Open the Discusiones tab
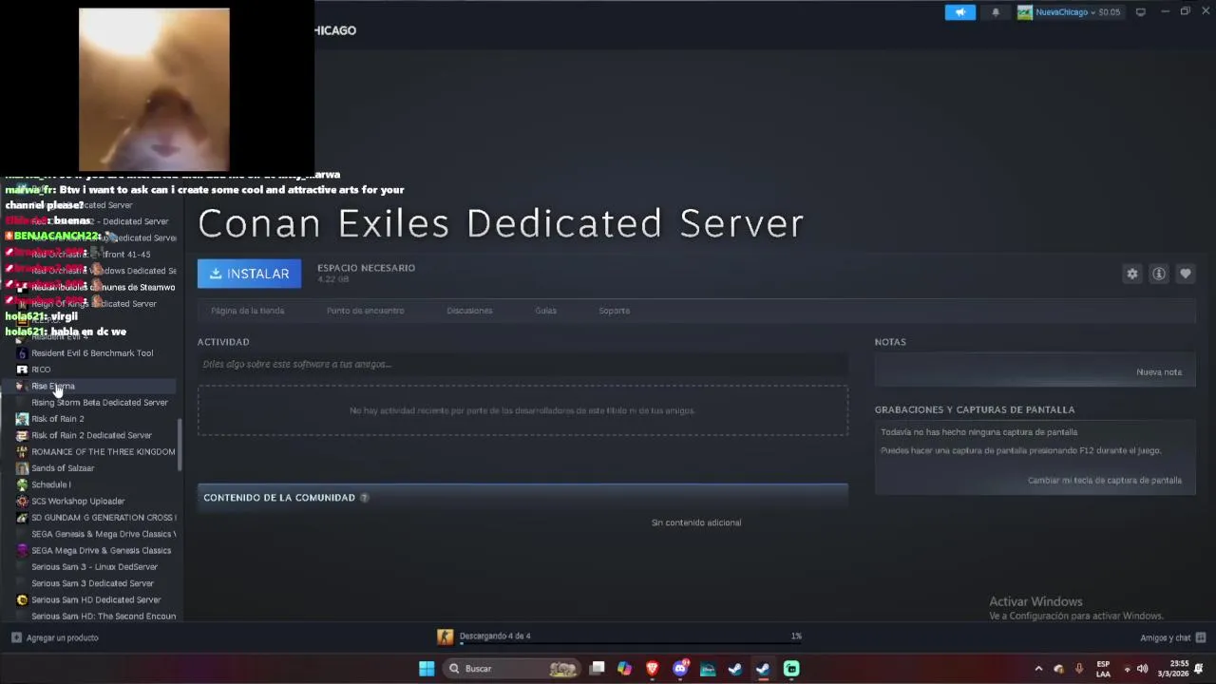The height and width of the screenshot is (684, 1216). pyautogui.click(x=469, y=311)
